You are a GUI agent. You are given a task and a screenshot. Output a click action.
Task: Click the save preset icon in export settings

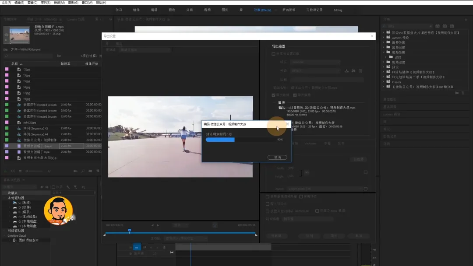[x=346, y=70]
